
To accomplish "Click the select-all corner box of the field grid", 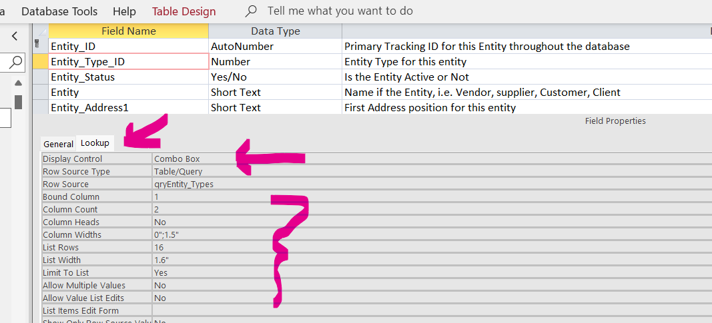I will pyautogui.click(x=41, y=31).
